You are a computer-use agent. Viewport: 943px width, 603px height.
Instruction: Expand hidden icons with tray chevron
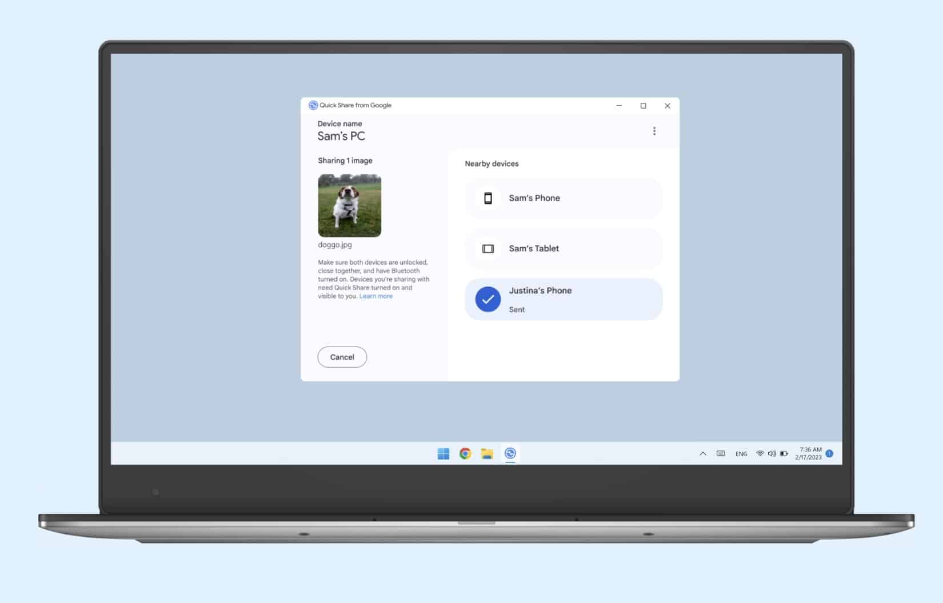(703, 453)
